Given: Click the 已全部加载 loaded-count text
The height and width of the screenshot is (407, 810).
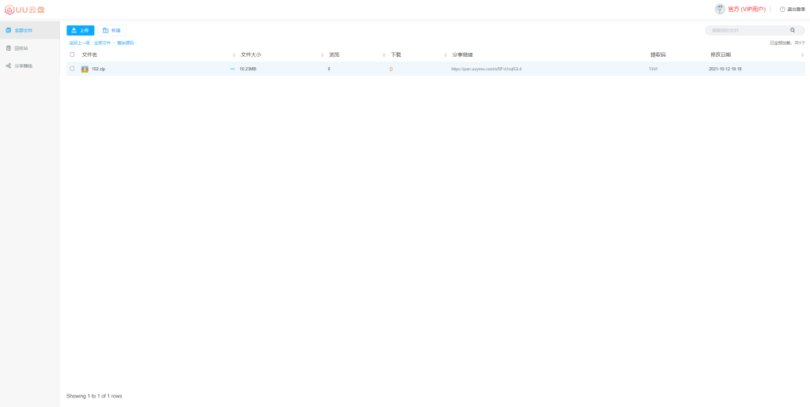Looking at the screenshot, I should pos(787,43).
